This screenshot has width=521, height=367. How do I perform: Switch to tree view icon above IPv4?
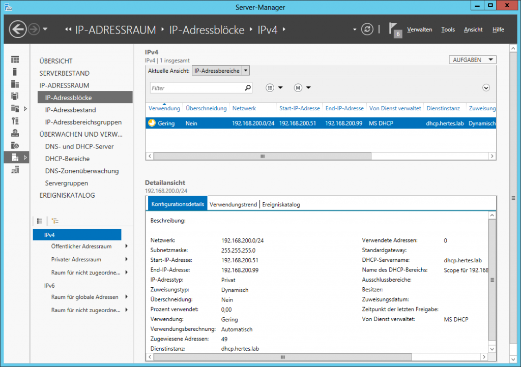(55, 221)
